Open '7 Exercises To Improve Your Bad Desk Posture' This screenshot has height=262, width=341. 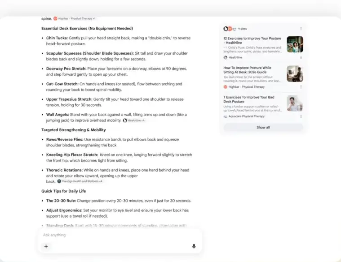click(249, 99)
